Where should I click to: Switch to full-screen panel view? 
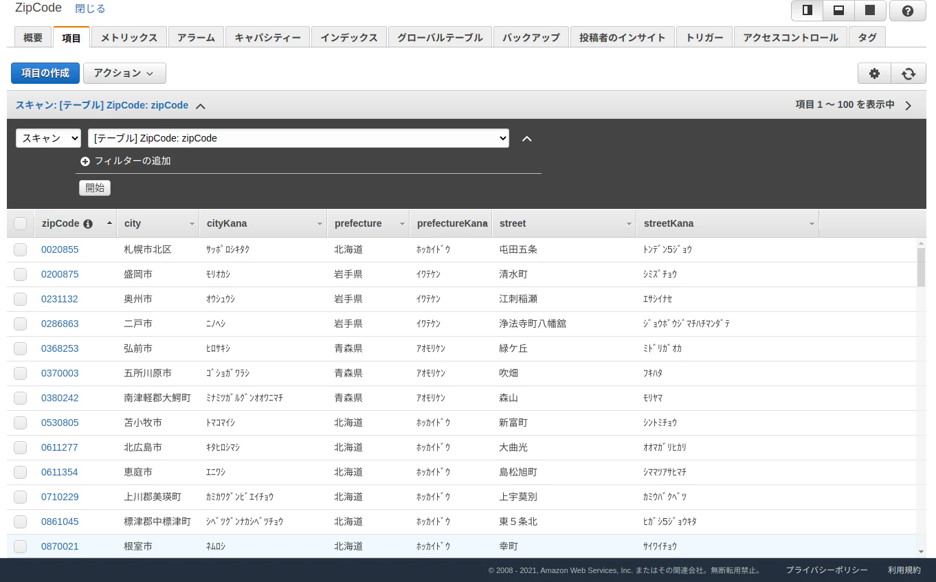(870, 10)
